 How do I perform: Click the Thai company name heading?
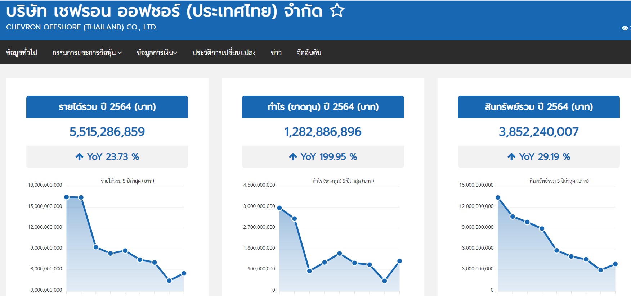point(164,11)
